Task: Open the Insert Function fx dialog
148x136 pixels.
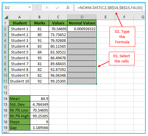Action: 68,8
